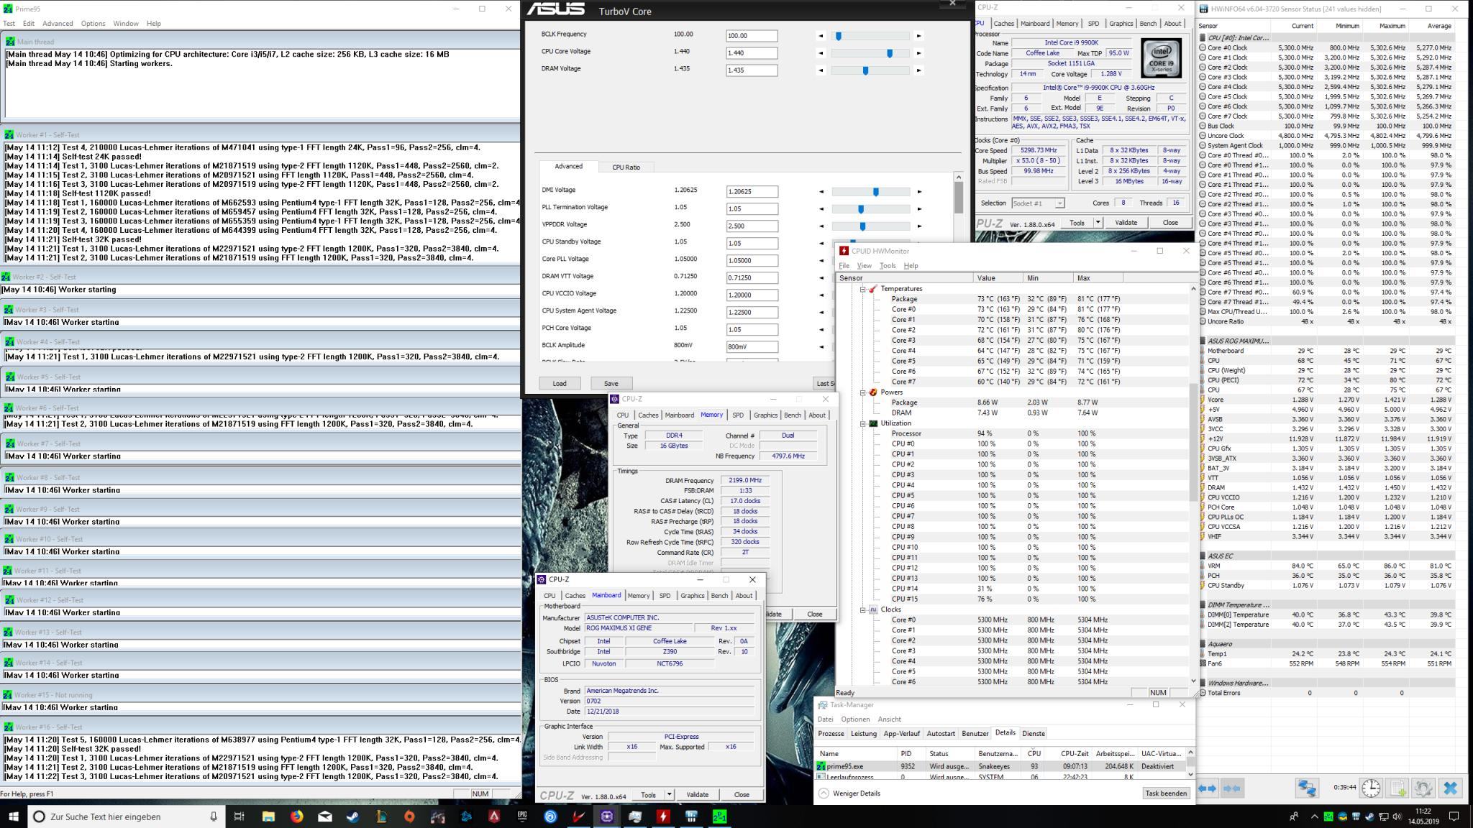Viewport: 1473px width, 828px height.
Task: Open HWiNFO network remote monitoring icon
Action: click(1307, 788)
